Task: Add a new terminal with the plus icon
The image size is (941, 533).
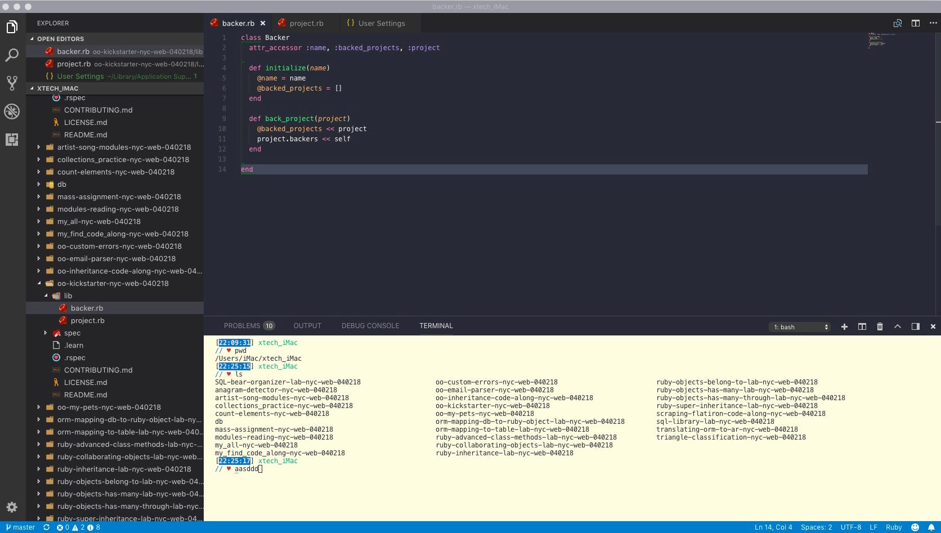Action: [x=844, y=326]
